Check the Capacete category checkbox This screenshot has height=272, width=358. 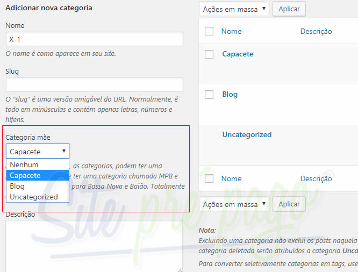click(209, 54)
